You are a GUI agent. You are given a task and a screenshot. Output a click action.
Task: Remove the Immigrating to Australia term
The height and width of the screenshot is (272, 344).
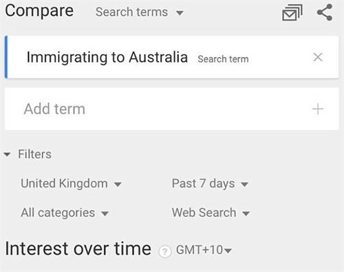pyautogui.click(x=318, y=57)
